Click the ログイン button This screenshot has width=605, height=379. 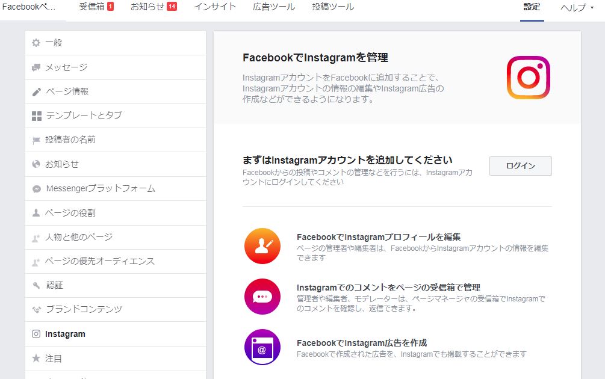point(521,166)
